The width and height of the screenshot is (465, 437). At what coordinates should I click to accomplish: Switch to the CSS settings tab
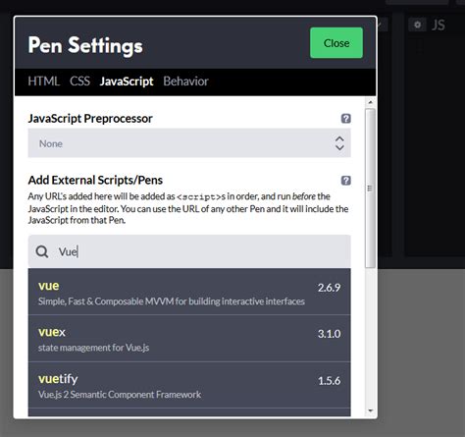coord(79,82)
